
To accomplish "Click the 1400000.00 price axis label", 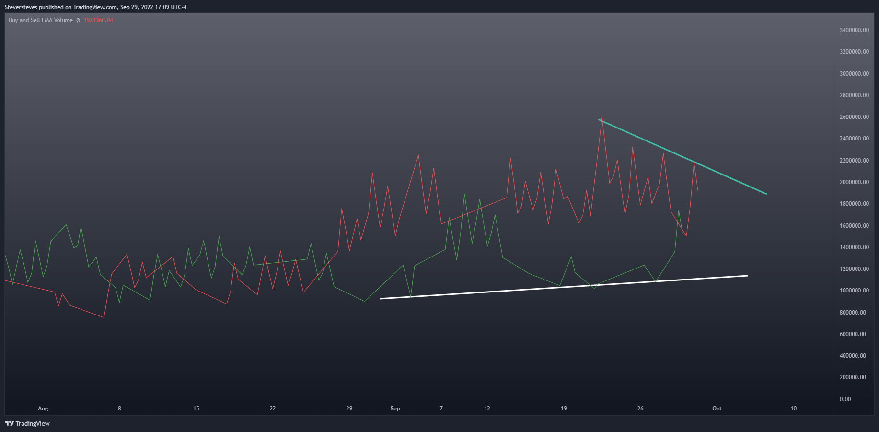I will point(854,247).
